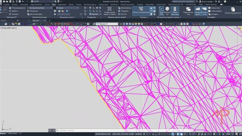Viewport: 242px width, 136px height.
Task: Click the plus button to add drawing tab
Action: 50,20
